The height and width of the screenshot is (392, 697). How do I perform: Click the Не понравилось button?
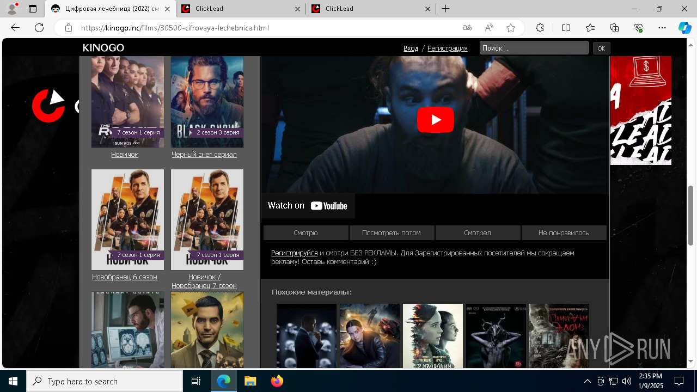564,232
